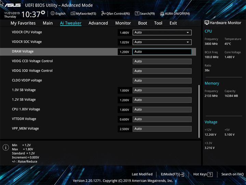Viewport: 246px width, 185px height.
Task: Click CPU 1.80V Voltage Auto field
Action: [162, 110]
